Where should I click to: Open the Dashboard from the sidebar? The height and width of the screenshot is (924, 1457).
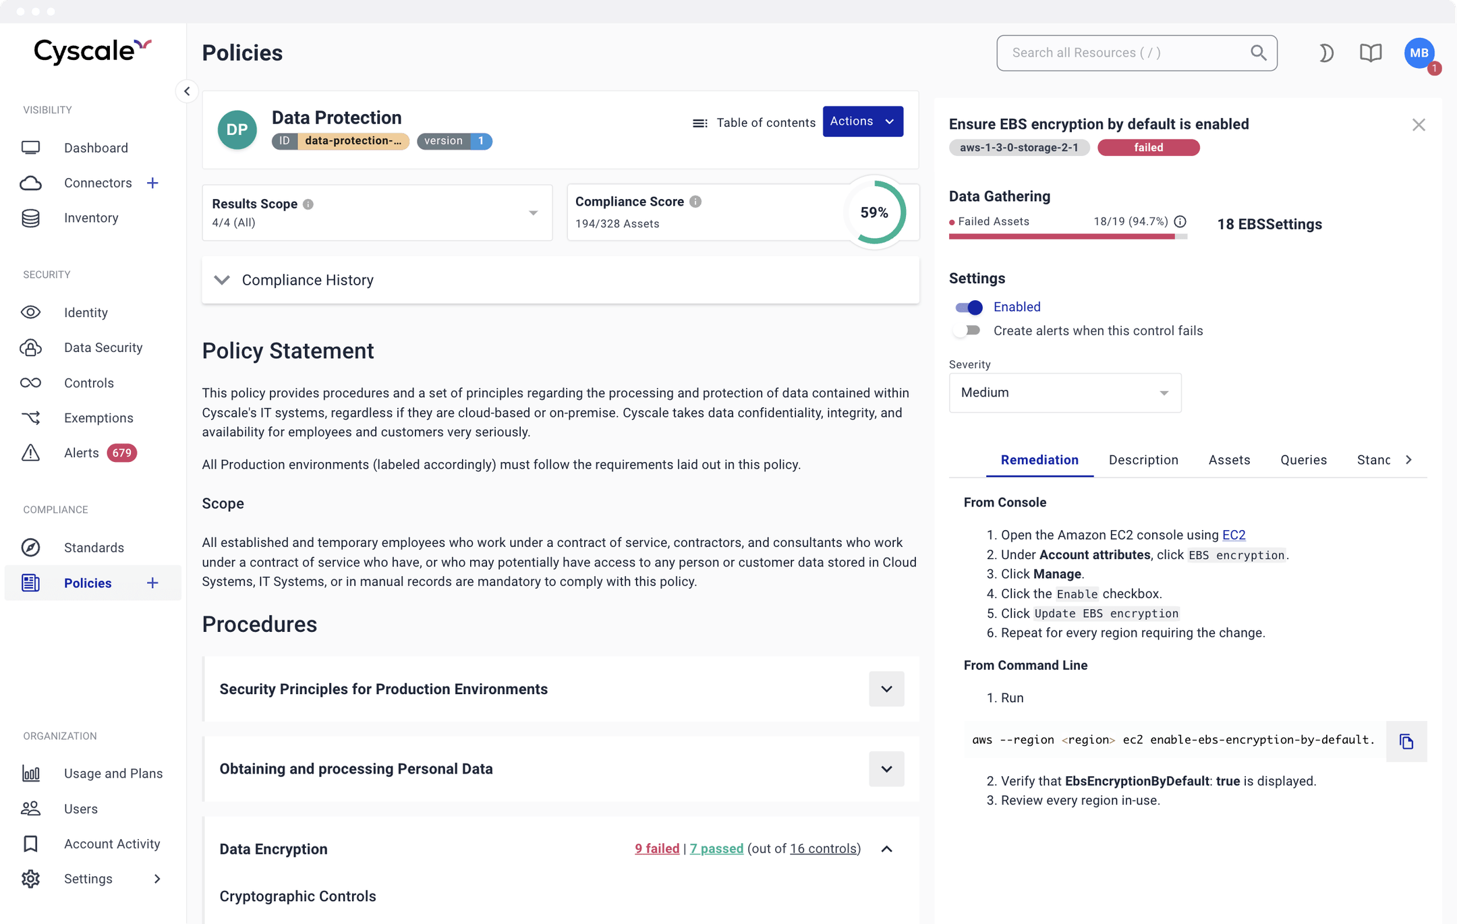coord(96,148)
